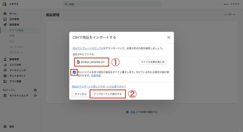Click the イチヤク store name top left

[x=14, y=4]
